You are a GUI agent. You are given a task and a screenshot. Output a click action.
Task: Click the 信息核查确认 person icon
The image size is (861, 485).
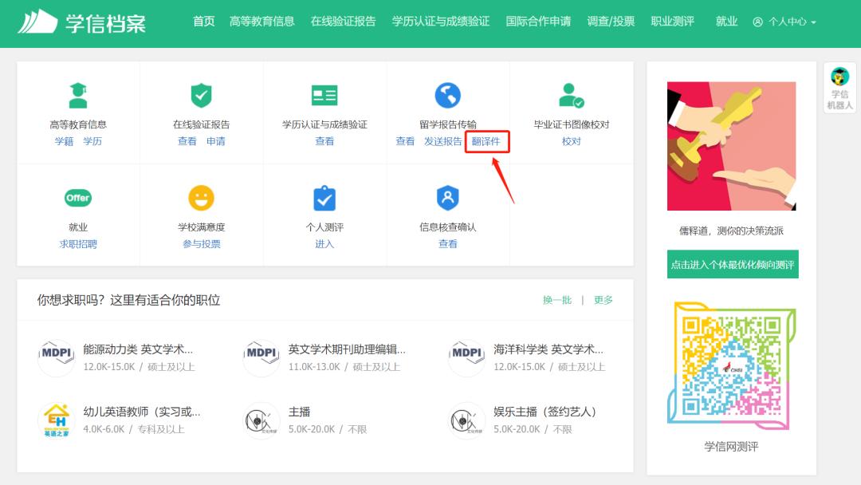point(447,197)
